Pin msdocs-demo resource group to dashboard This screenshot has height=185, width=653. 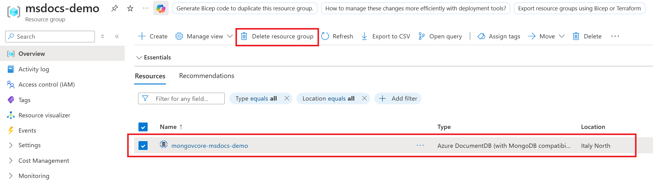[115, 8]
